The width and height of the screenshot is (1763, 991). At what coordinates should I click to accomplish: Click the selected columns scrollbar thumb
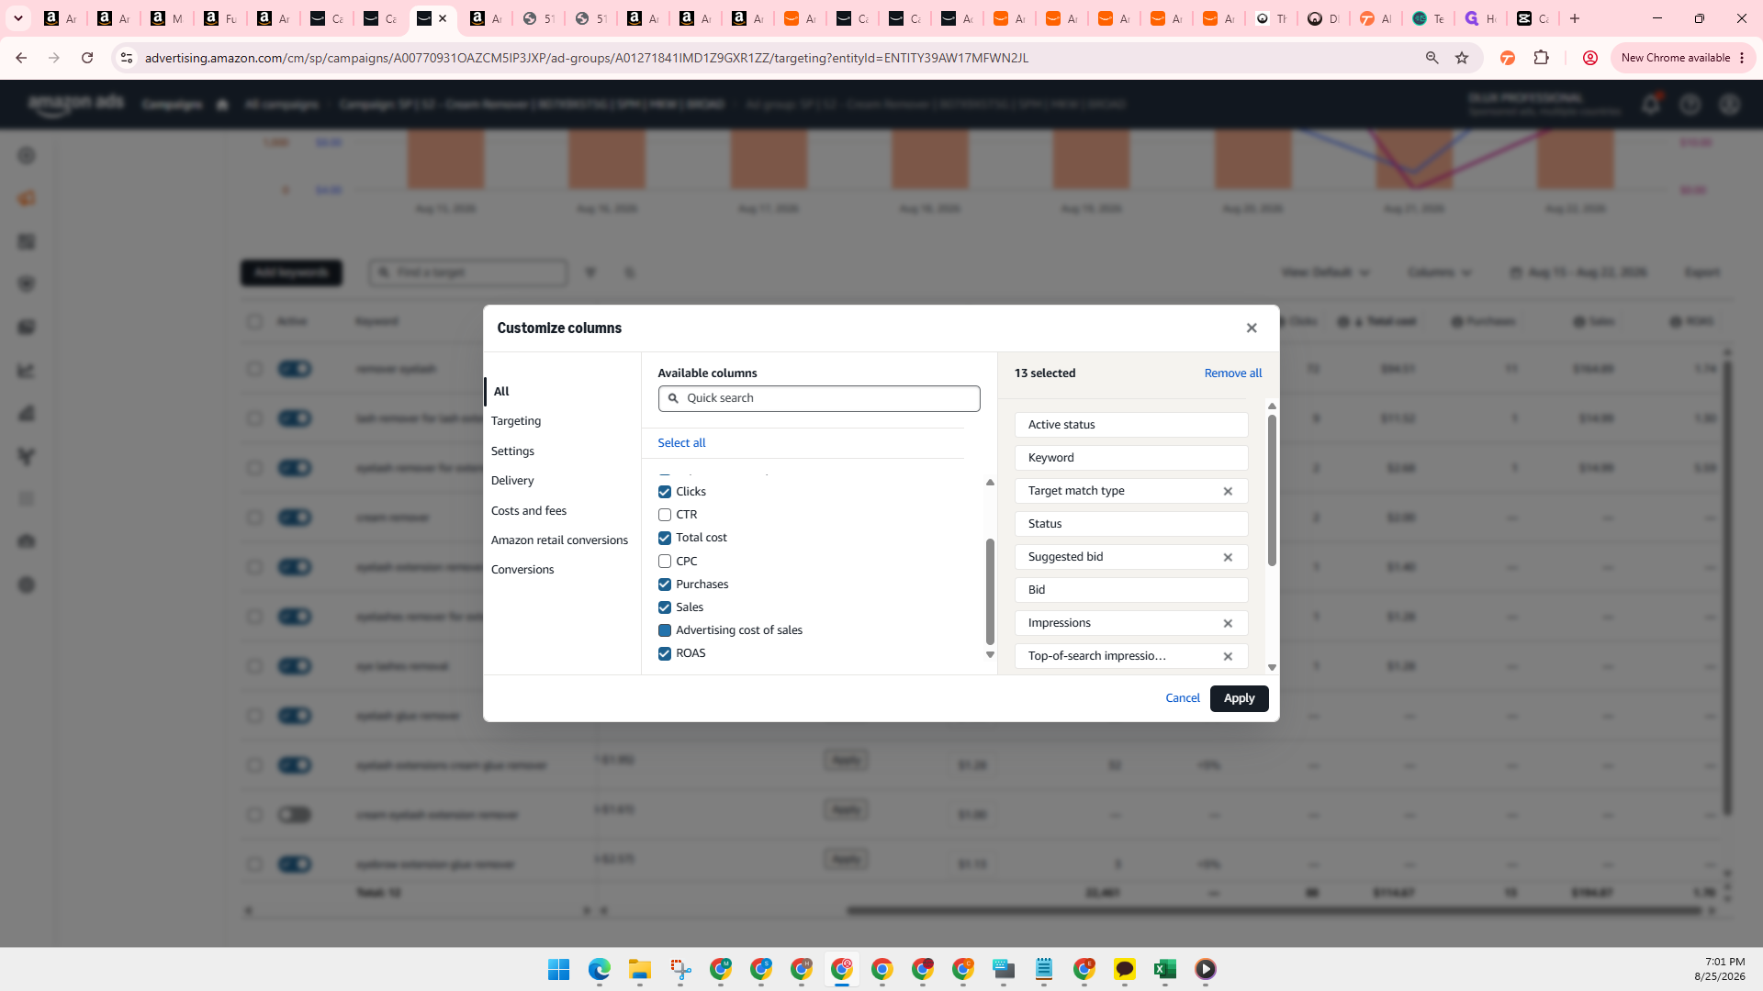1272,490
